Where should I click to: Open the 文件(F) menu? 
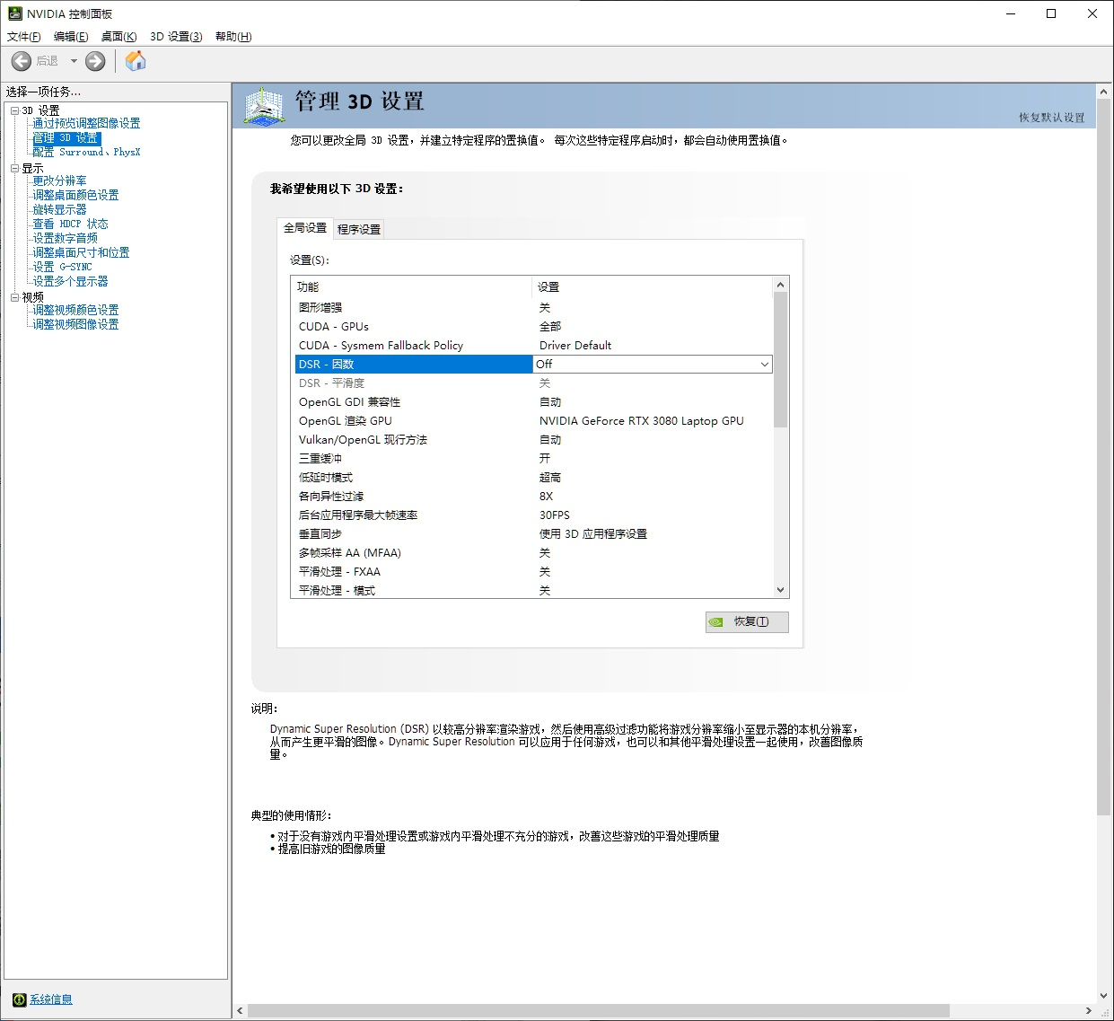(x=24, y=37)
